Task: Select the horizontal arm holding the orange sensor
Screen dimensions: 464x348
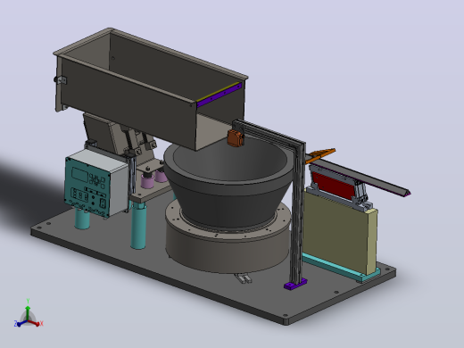Action: pyautogui.click(x=269, y=132)
